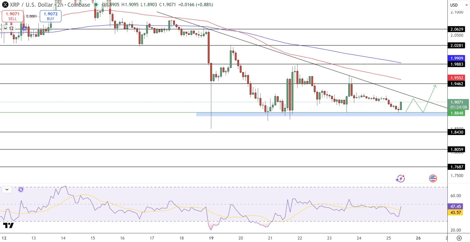
Task: Click the red 1.9552 moving average label
Action: 457,78
